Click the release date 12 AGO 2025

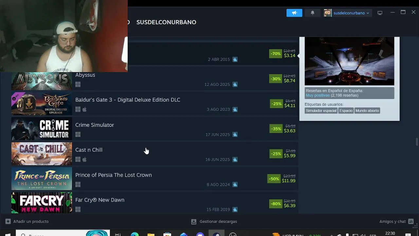click(x=217, y=85)
